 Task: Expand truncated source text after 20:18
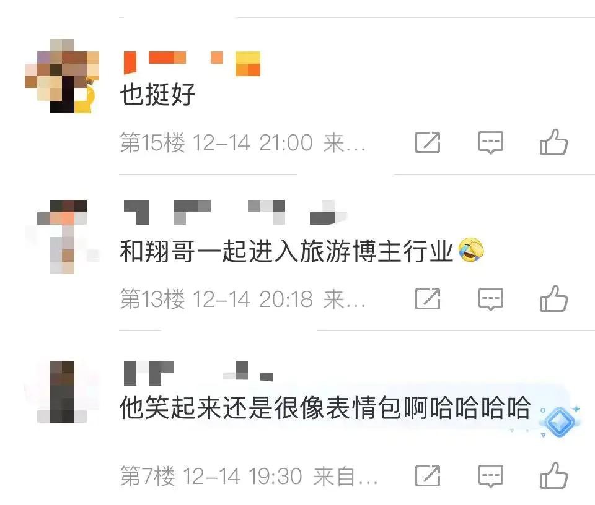coord(344,300)
